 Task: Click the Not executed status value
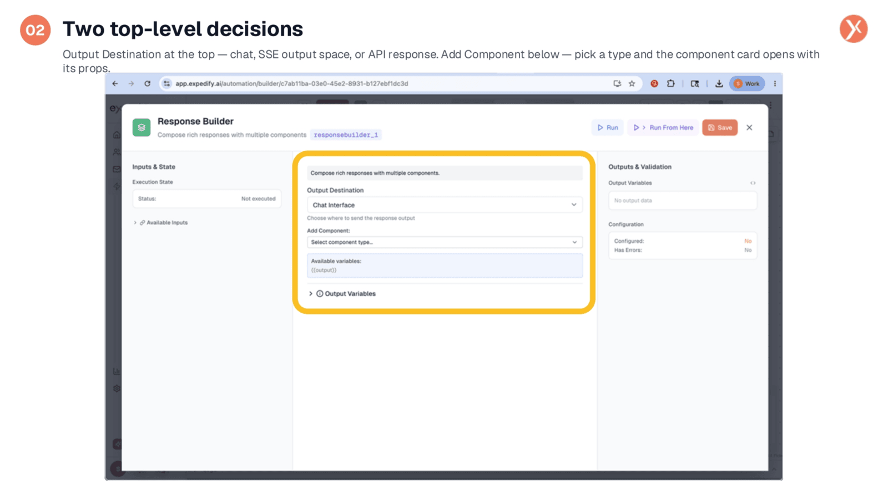[x=258, y=199]
